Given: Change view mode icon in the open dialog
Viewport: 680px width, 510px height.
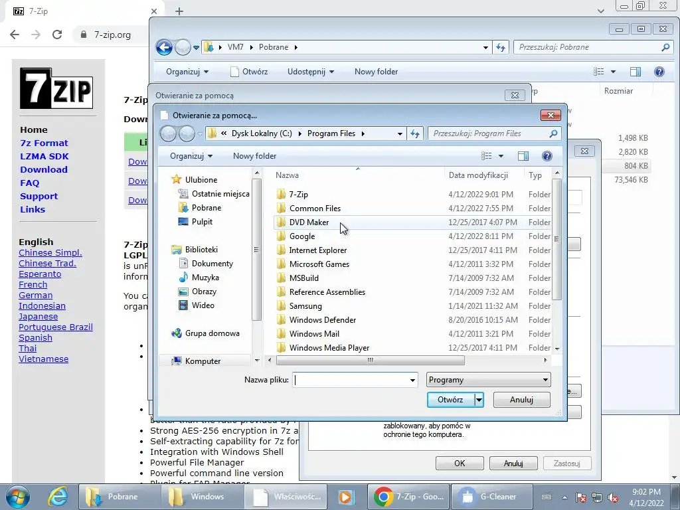Looking at the screenshot, I should coord(487,155).
